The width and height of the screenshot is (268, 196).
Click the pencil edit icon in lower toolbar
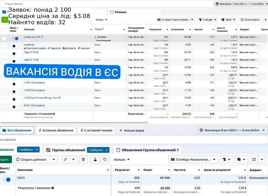click(65, 160)
